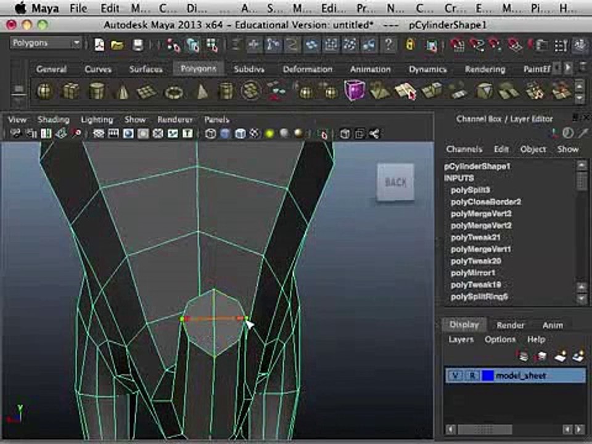This screenshot has height=444, width=592.
Task: Select the polyCloseBorder2 input node
Action: [x=486, y=202]
